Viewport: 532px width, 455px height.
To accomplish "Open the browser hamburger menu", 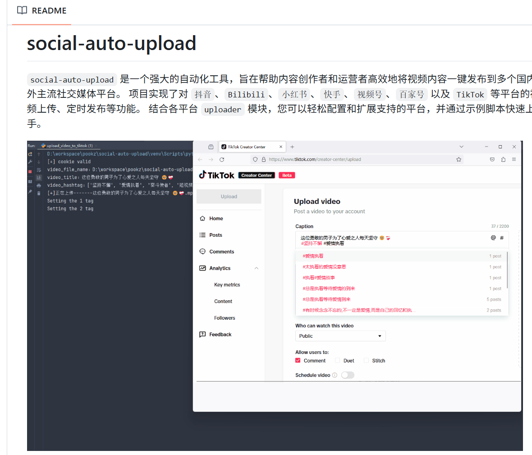I will (514, 160).
